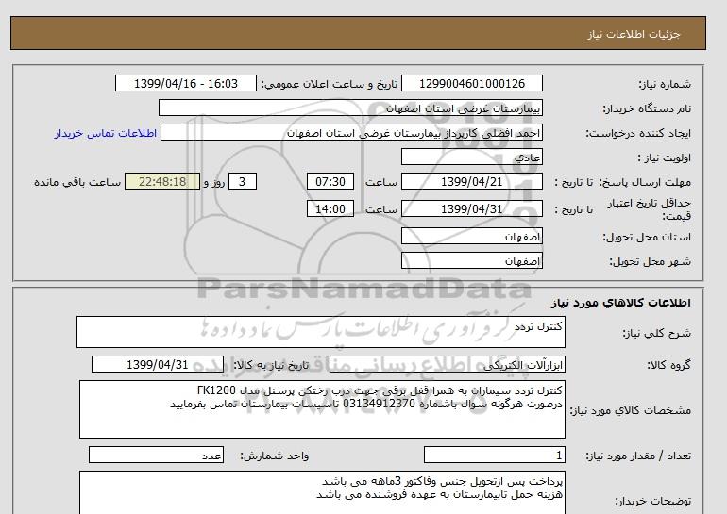Click the buyer notes text box about payment
727x514 pixels.
pyautogui.click(x=322, y=492)
